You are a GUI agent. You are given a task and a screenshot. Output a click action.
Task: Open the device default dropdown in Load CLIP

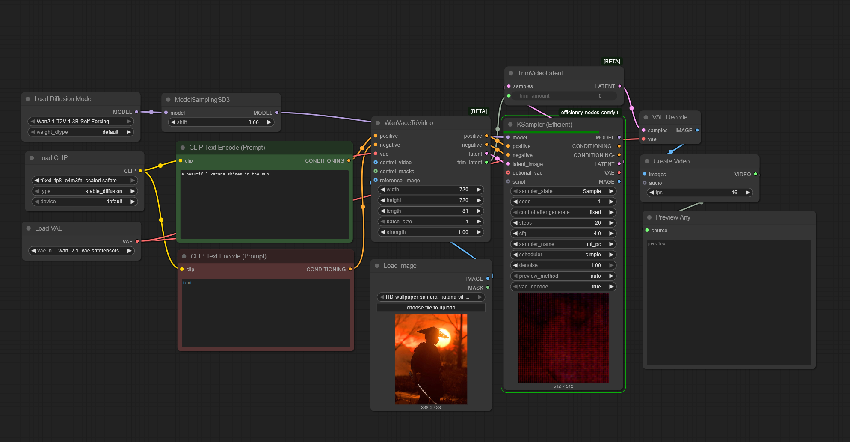[x=85, y=202]
